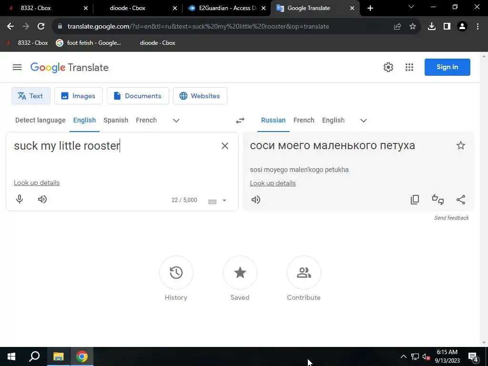Open Windows taskbar search
Viewport: 488px width, 366px height.
34,356
